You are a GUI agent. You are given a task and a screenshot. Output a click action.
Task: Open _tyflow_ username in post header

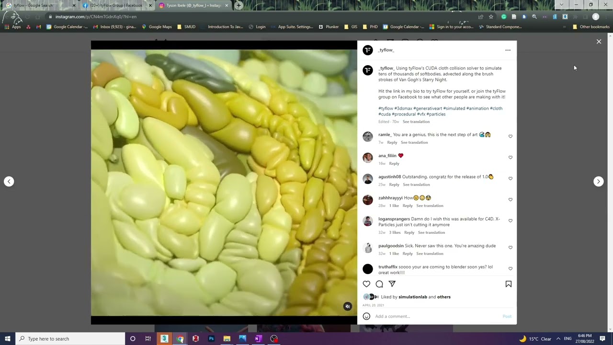[386, 50]
